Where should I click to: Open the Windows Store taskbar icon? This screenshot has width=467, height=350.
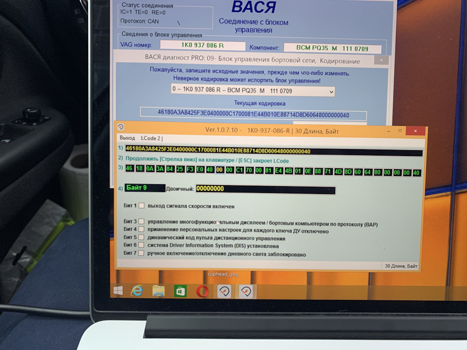(180, 291)
